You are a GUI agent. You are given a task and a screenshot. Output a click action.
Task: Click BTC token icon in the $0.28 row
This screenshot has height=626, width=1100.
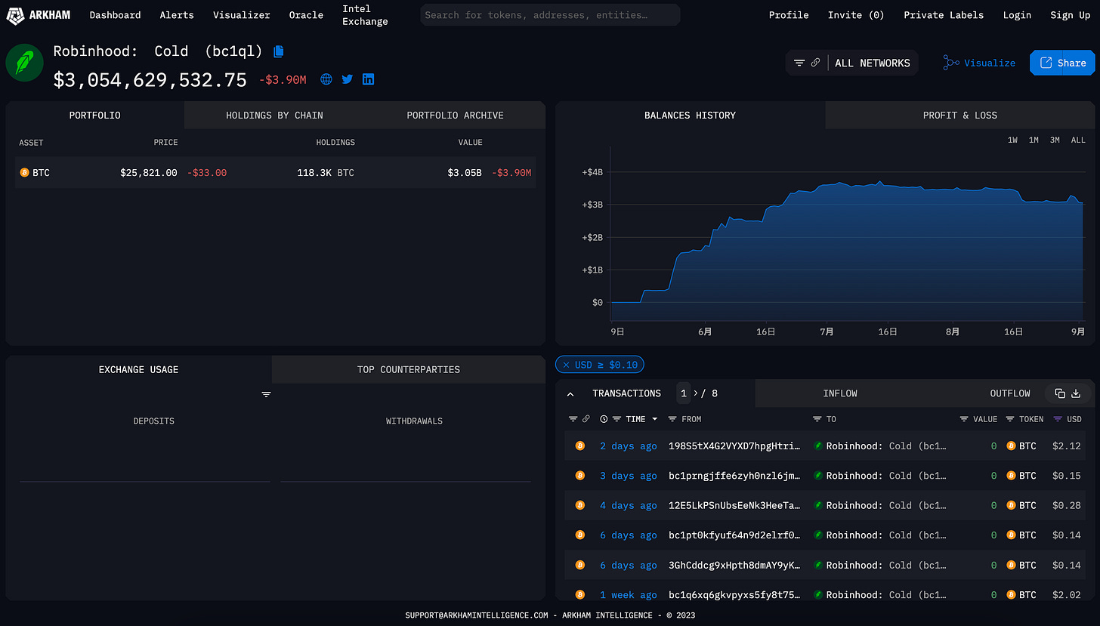tap(1012, 505)
